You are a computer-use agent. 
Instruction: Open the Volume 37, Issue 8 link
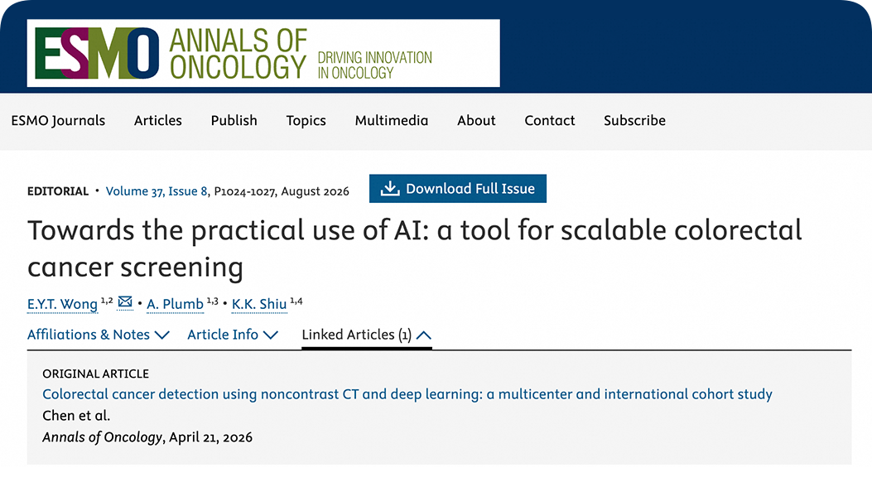click(x=157, y=191)
